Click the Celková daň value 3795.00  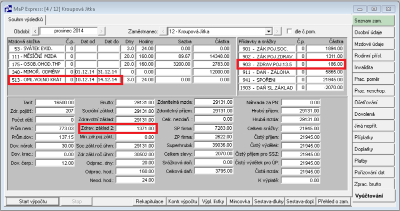pyautogui.click(x=213, y=171)
